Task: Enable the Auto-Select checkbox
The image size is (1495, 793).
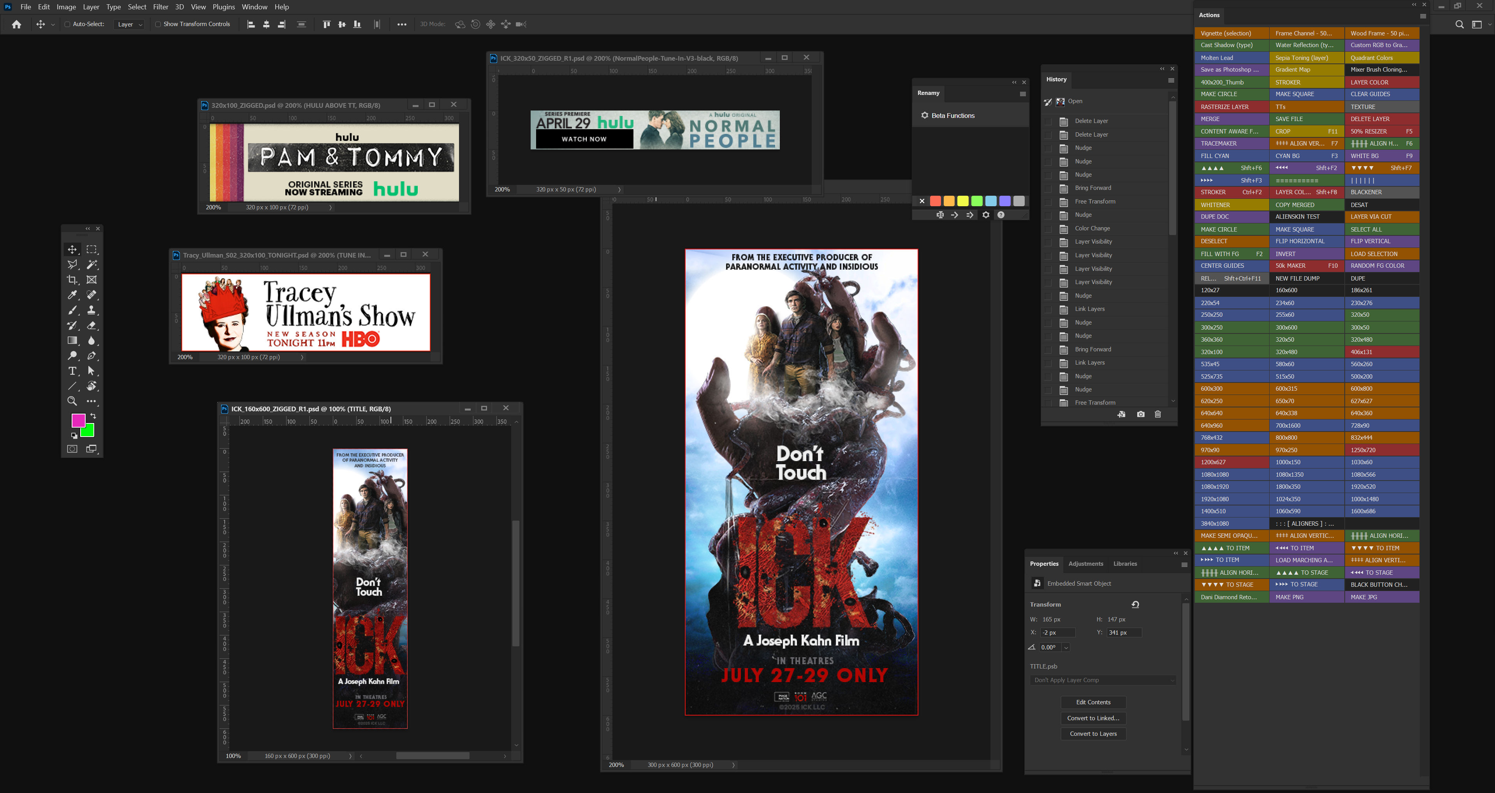Action: (x=67, y=25)
